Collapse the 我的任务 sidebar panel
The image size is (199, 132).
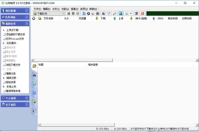(27, 24)
